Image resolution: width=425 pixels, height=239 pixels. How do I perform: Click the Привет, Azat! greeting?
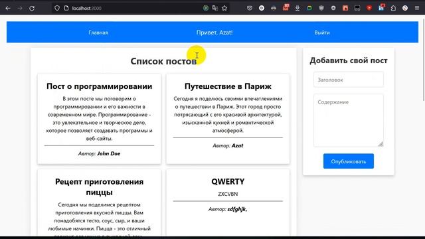[x=214, y=33]
